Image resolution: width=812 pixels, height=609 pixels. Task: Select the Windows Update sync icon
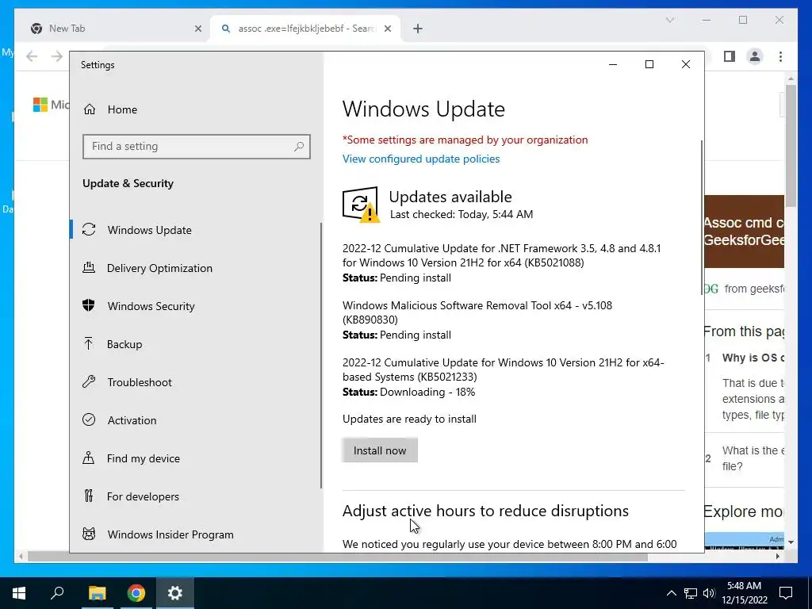pos(89,229)
